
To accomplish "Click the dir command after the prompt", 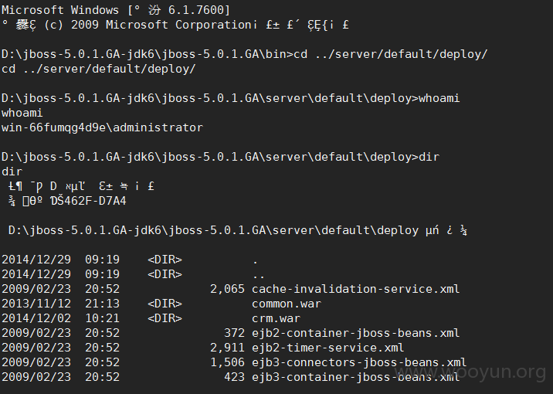I will point(429,157).
